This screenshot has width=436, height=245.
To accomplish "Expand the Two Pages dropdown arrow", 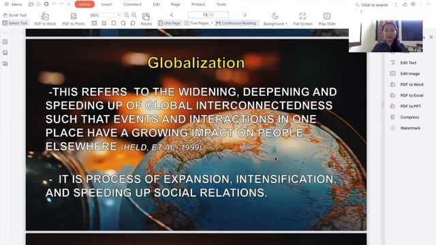I will 212,23.
